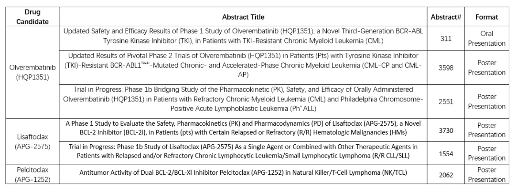This screenshot has height=190, width=516.
Task: Click abstract number 2062
Action: pos(446,175)
